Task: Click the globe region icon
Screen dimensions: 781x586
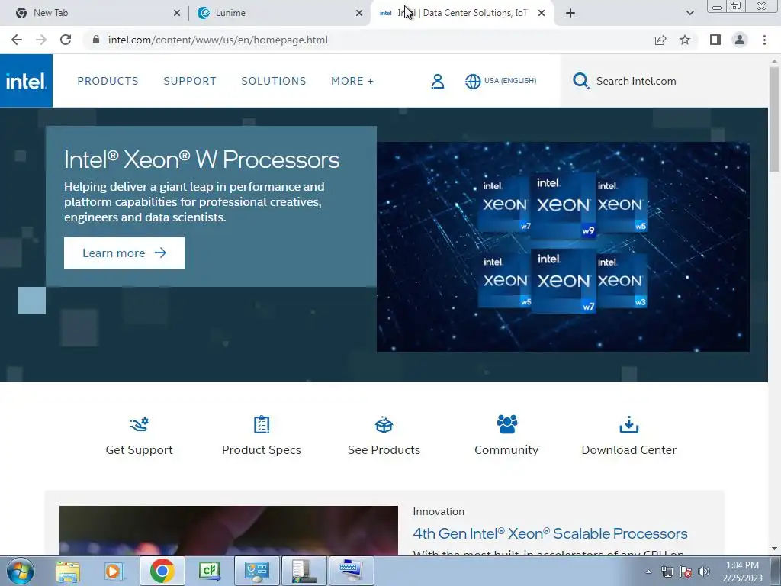Action: coord(473,81)
